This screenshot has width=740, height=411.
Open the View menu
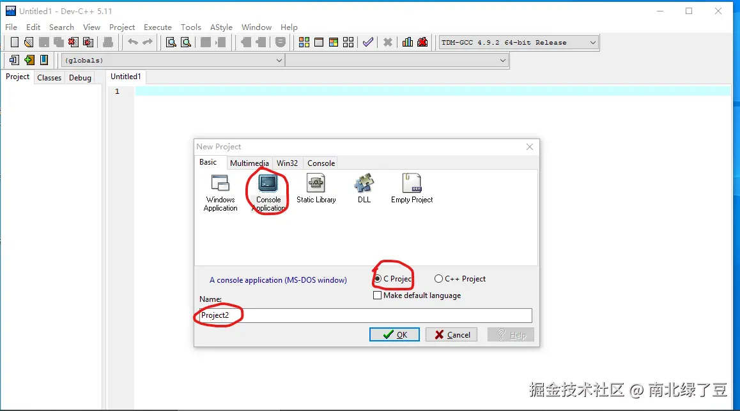pyautogui.click(x=91, y=27)
